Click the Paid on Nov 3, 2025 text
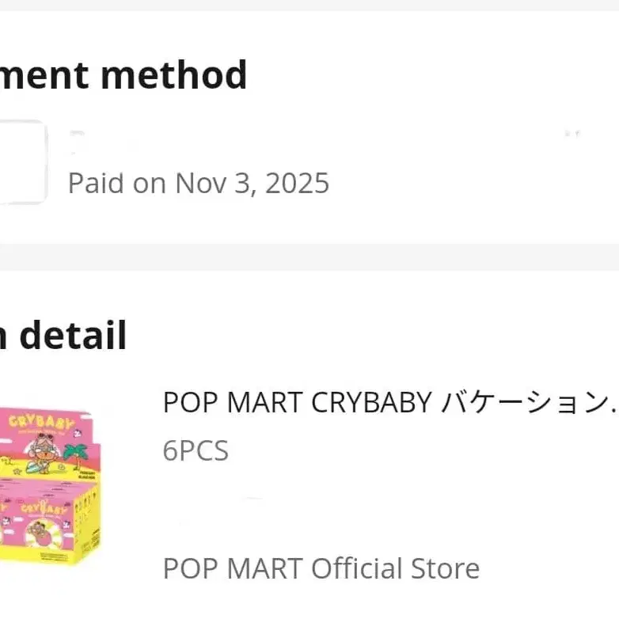619x619 pixels. tap(198, 184)
